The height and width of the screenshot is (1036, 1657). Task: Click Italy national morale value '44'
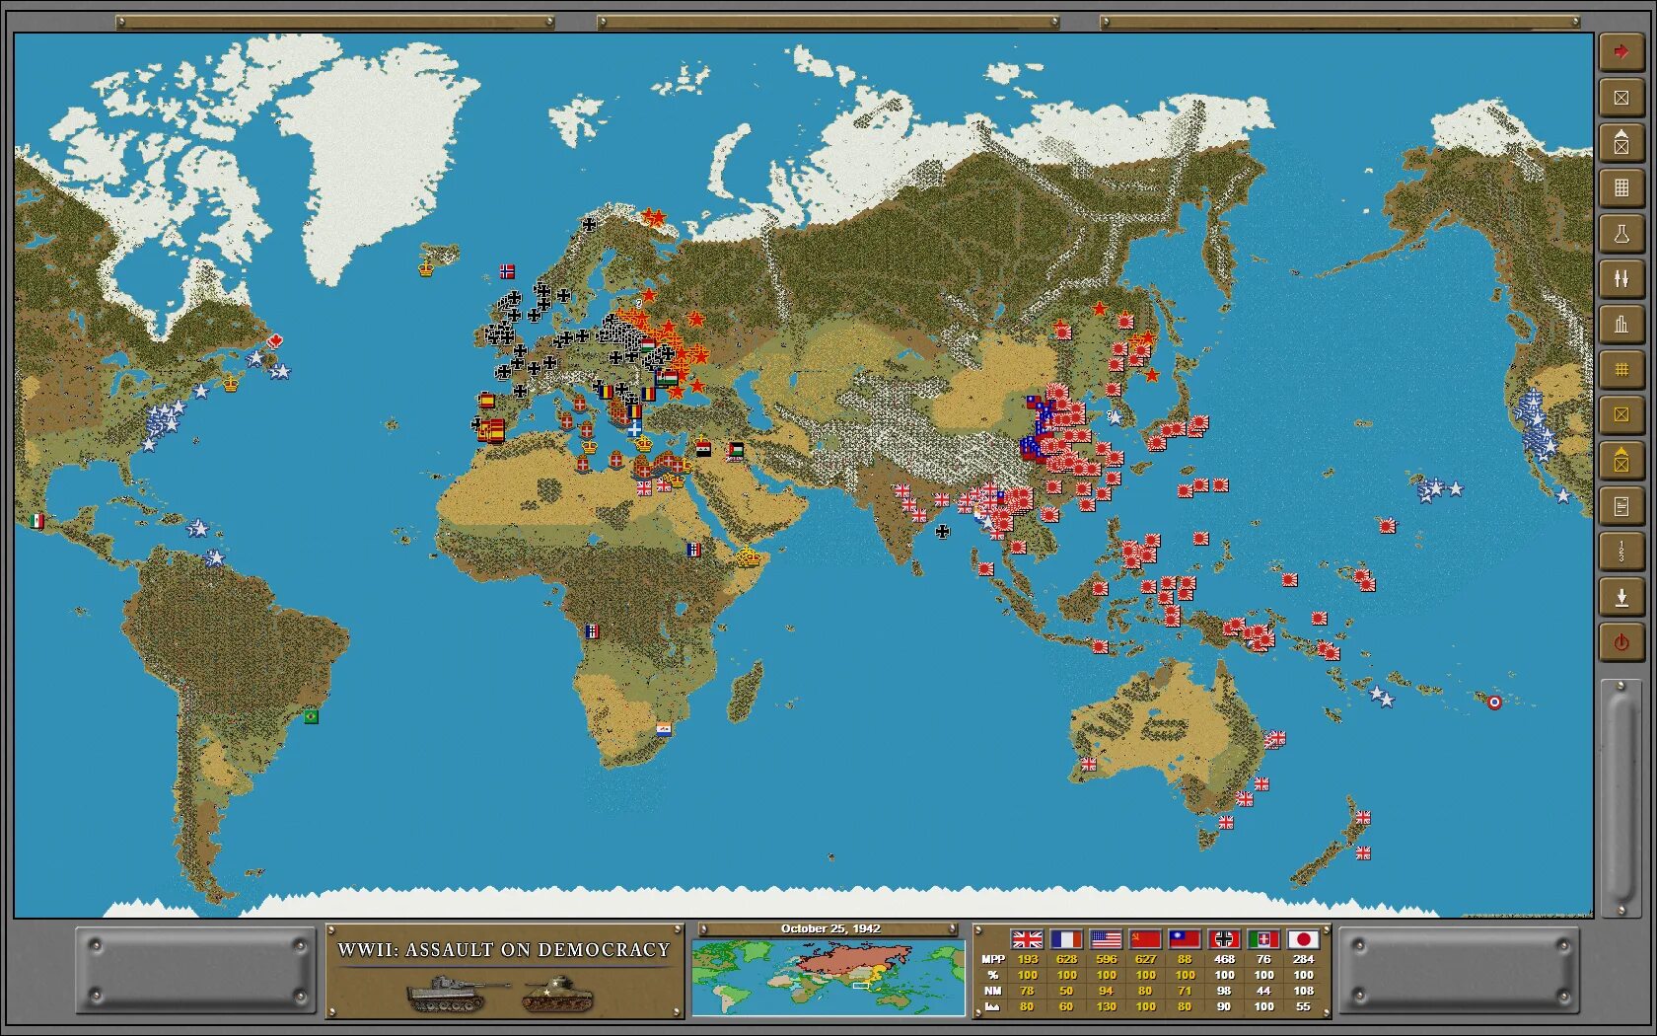coord(1263,991)
